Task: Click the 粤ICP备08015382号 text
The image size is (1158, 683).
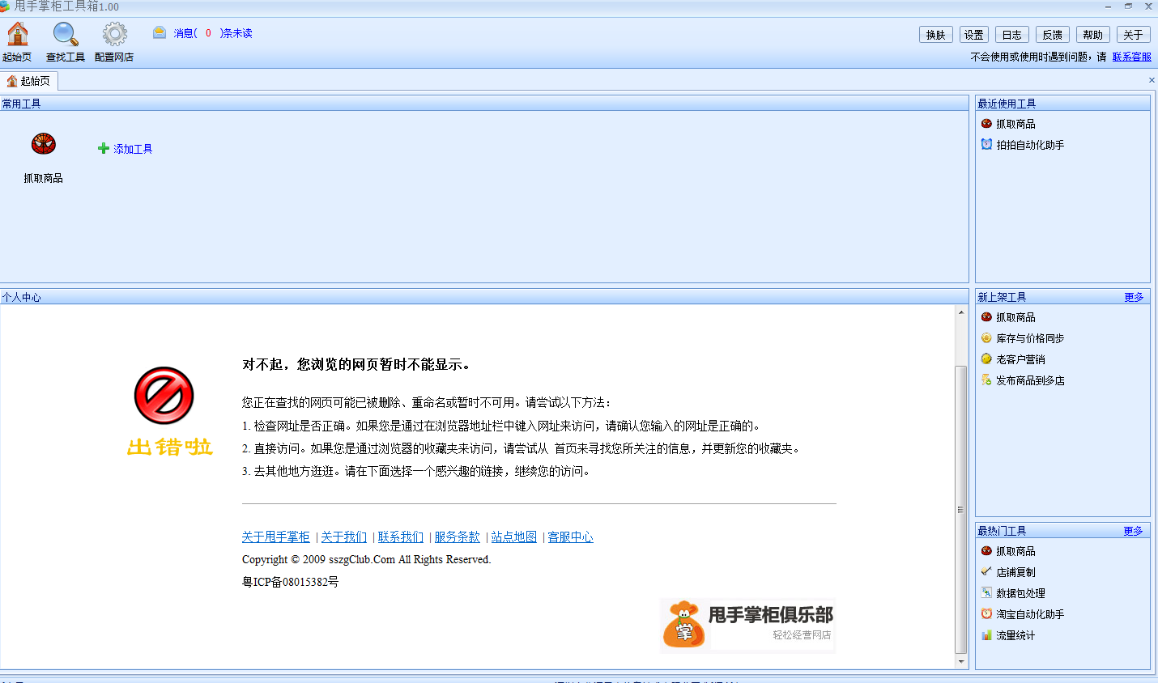Action: (x=290, y=582)
